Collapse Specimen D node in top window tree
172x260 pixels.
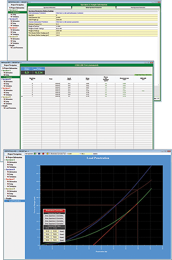click(8, 37)
